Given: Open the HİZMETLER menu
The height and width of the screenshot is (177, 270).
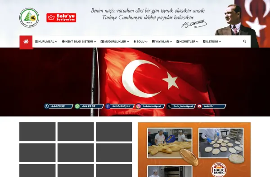Looking at the screenshot, I should pyautogui.click(x=187, y=42).
